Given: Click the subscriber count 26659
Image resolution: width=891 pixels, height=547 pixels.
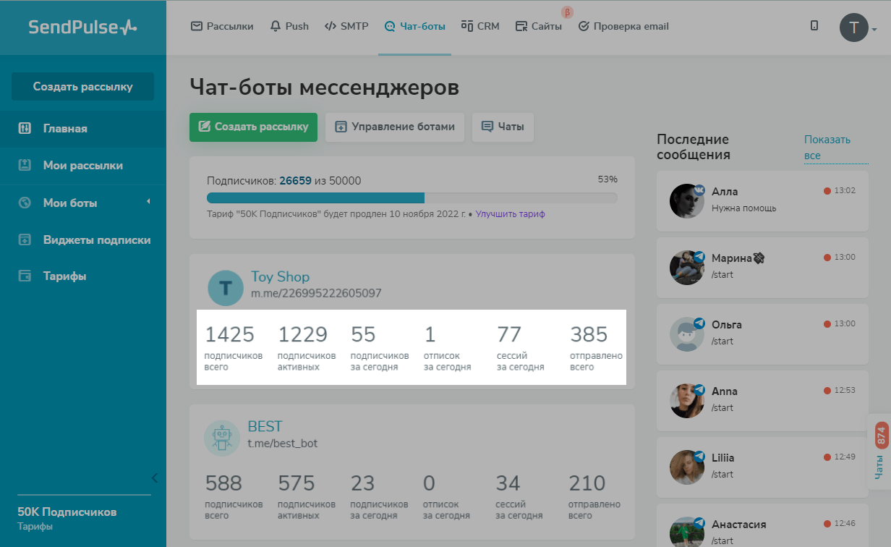Looking at the screenshot, I should tap(295, 181).
